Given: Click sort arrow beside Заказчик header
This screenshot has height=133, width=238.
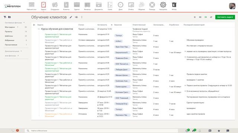Looking at the screenshot, I should tap(112, 25).
